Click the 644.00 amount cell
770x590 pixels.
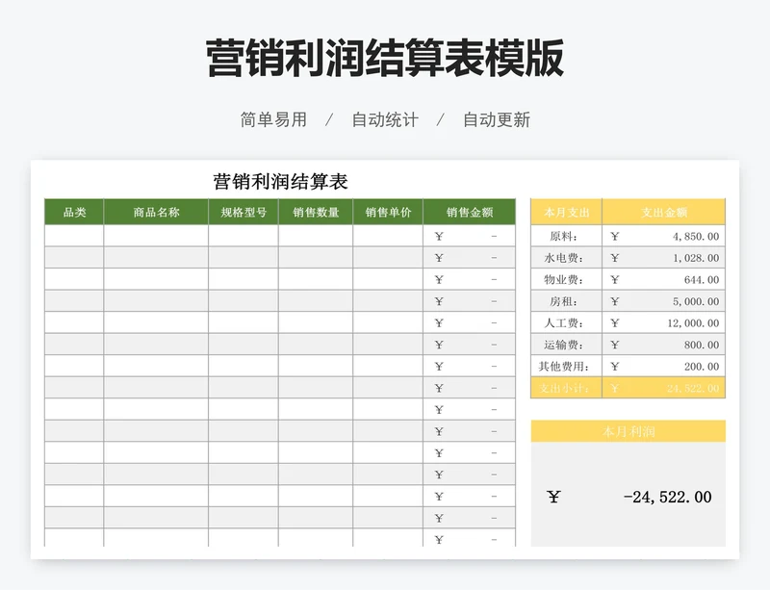(664, 279)
